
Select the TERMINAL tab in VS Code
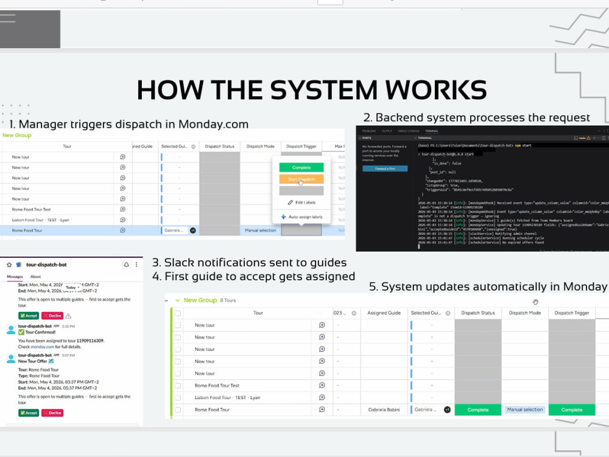tap(432, 131)
